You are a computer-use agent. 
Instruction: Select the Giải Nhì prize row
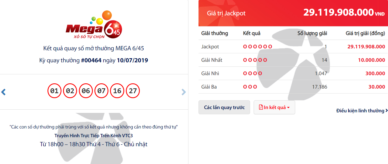click(x=293, y=74)
